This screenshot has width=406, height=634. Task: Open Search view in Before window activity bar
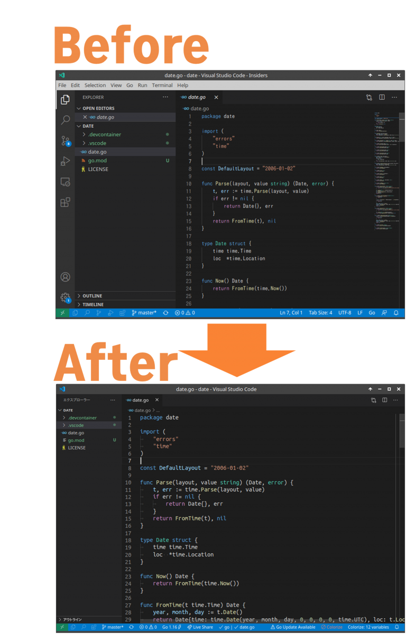point(65,120)
